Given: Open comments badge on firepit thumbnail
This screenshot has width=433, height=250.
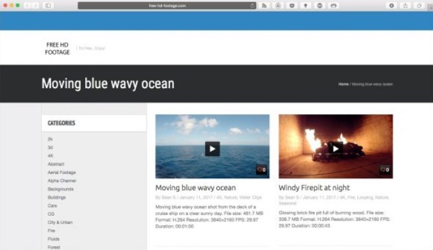Looking at the screenshot, I should click(385, 169).
